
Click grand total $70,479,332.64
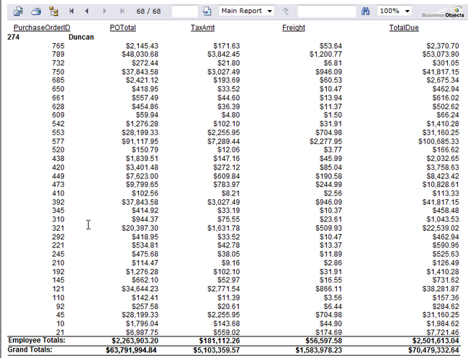point(433,350)
